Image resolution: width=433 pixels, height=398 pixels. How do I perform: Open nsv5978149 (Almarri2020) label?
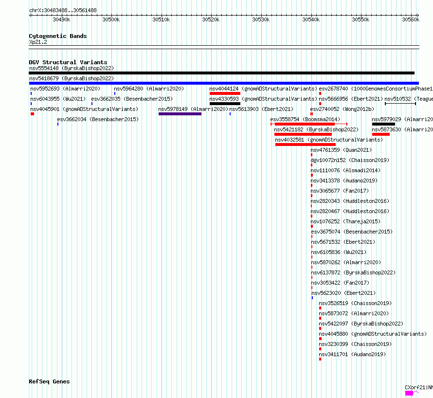(193, 109)
